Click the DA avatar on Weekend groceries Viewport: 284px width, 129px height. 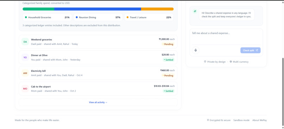[25, 42]
